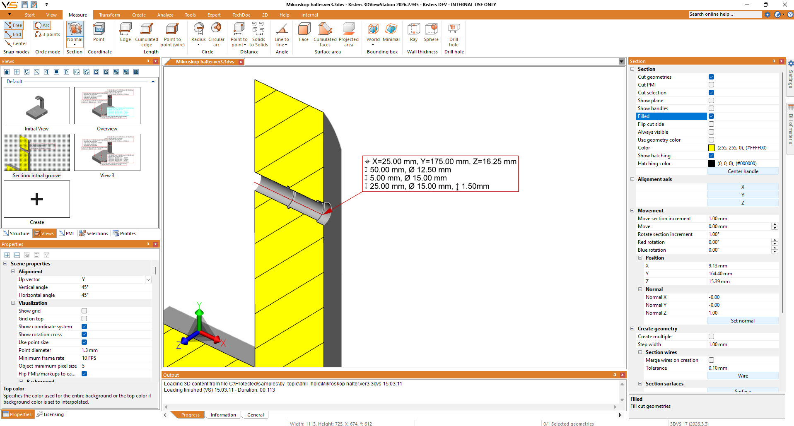Select the Line to line angle tool

click(282, 35)
